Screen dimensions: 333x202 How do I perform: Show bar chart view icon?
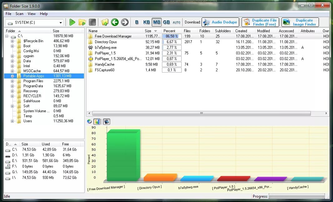97,122
